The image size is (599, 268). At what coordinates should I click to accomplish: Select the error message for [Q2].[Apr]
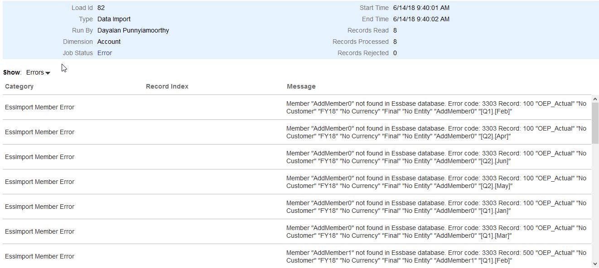pos(435,132)
